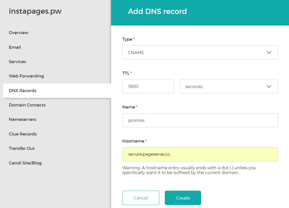Screen dimensions: 289x208
Task: Go to Nameservers section
Action: (x=22, y=120)
